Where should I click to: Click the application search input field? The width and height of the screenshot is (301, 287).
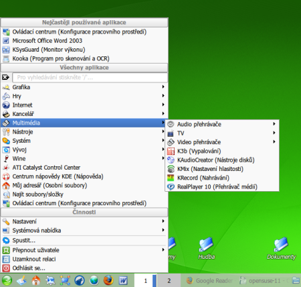tap(90, 77)
